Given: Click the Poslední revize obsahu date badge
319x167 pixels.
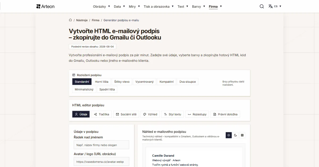Looking at the screenshot, I should (x=93, y=46).
